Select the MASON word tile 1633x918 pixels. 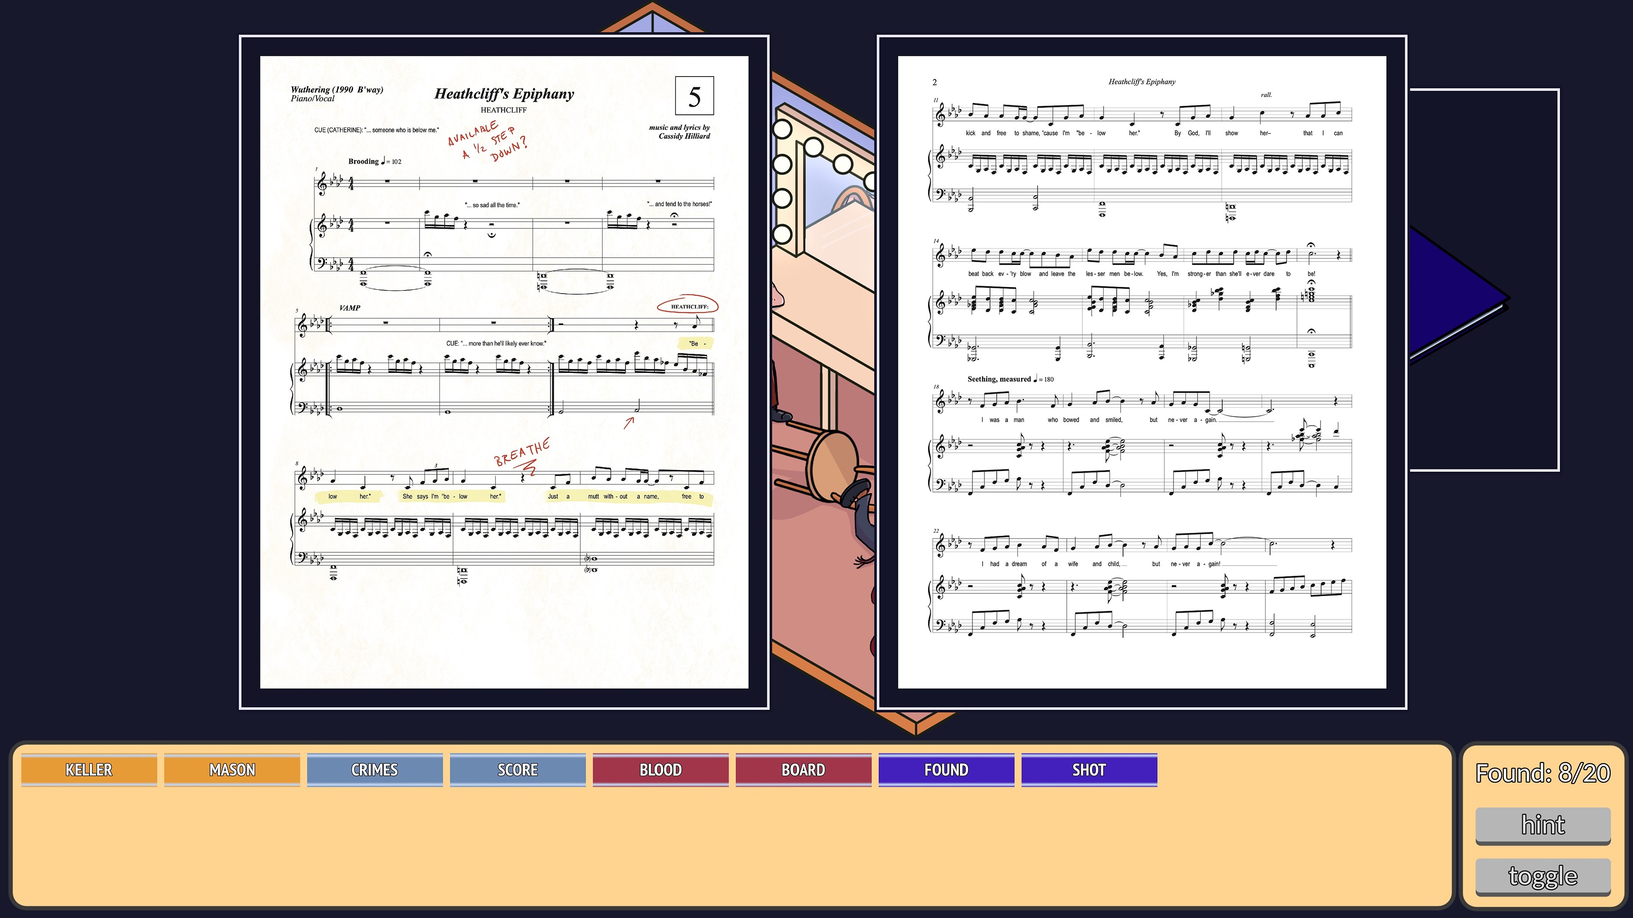coord(232,769)
